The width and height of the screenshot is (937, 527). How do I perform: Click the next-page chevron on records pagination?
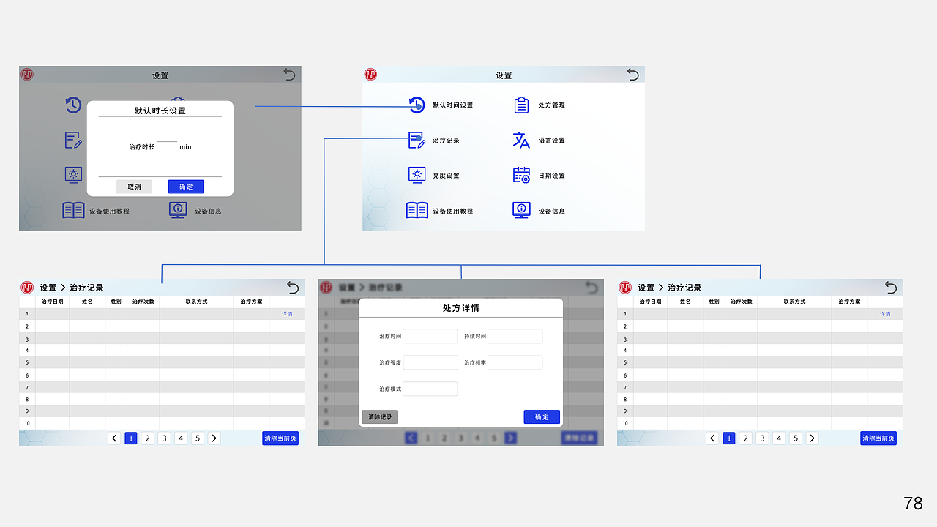coord(214,438)
